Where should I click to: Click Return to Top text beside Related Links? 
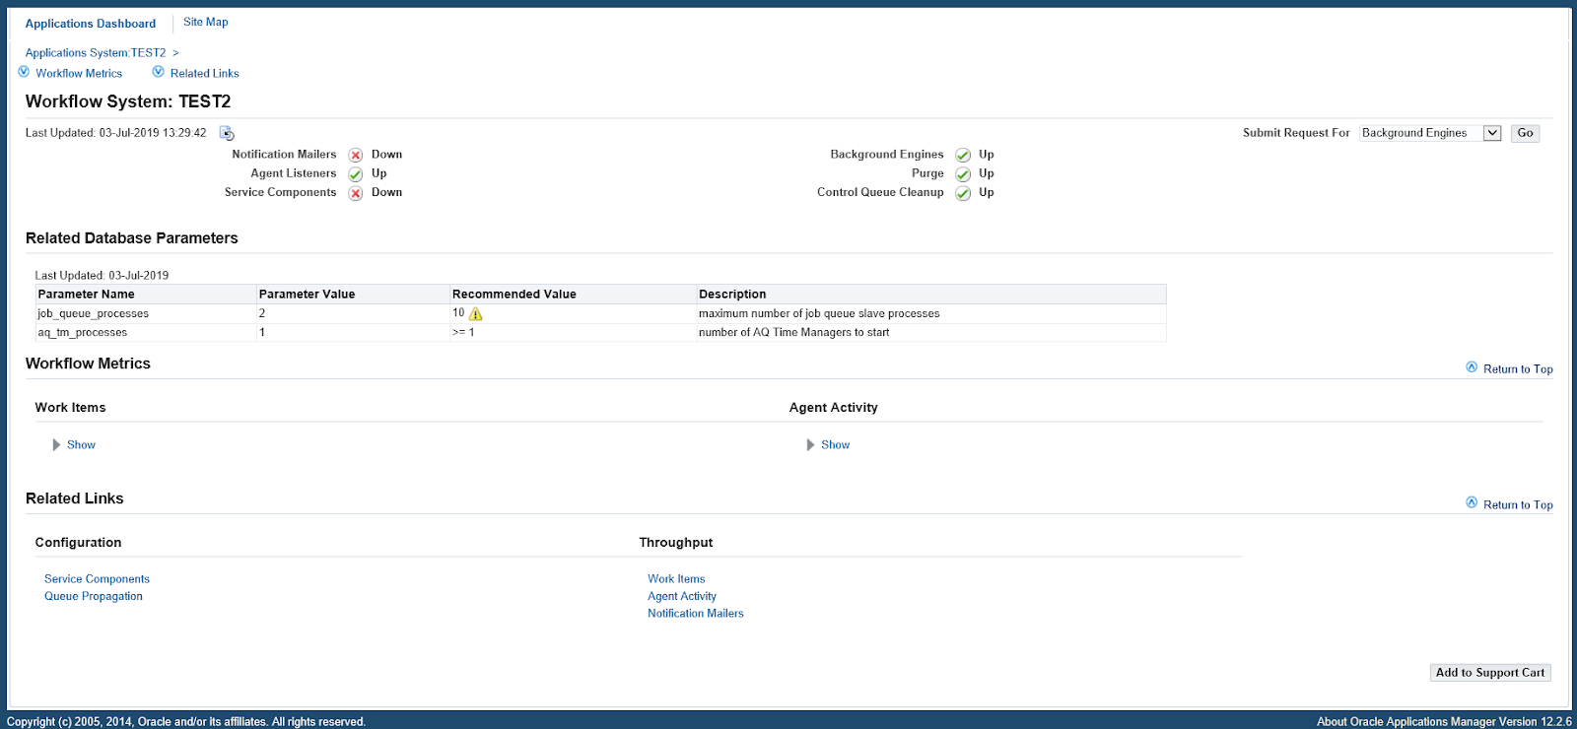(x=1518, y=505)
